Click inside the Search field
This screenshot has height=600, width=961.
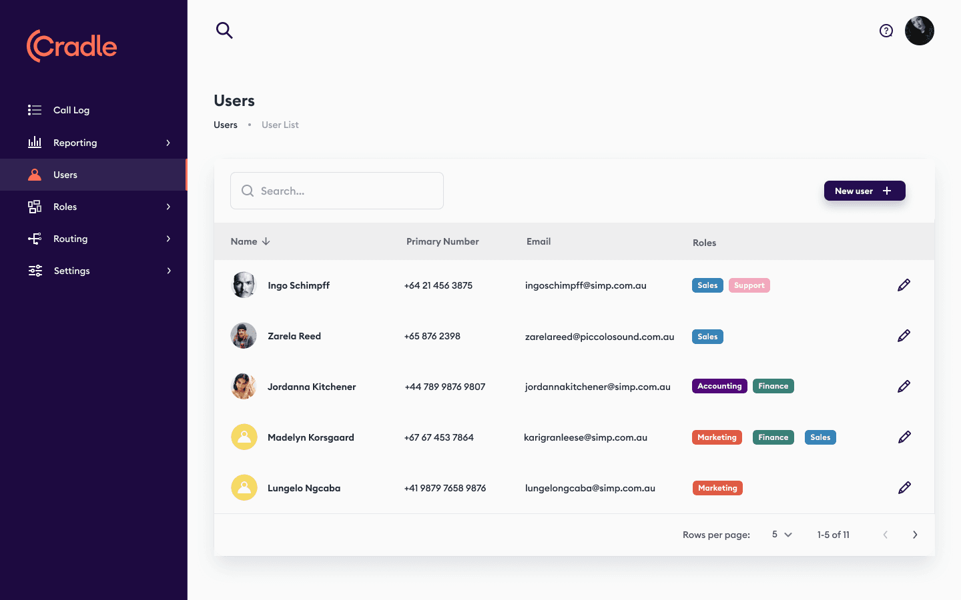click(336, 191)
